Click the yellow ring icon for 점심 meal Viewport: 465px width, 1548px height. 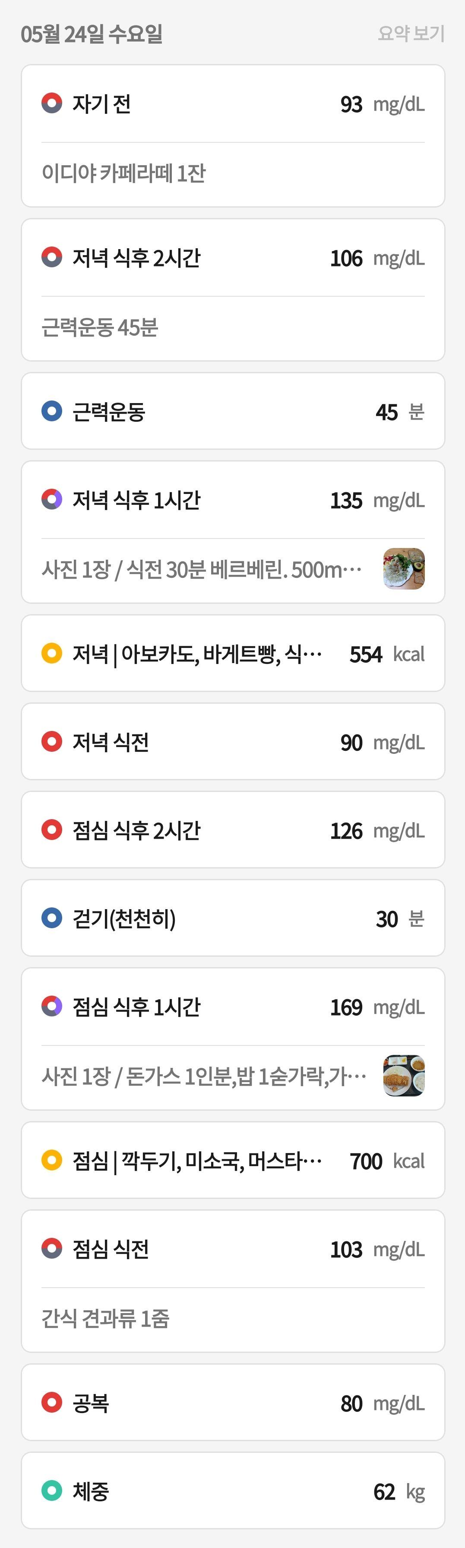coord(52,1160)
